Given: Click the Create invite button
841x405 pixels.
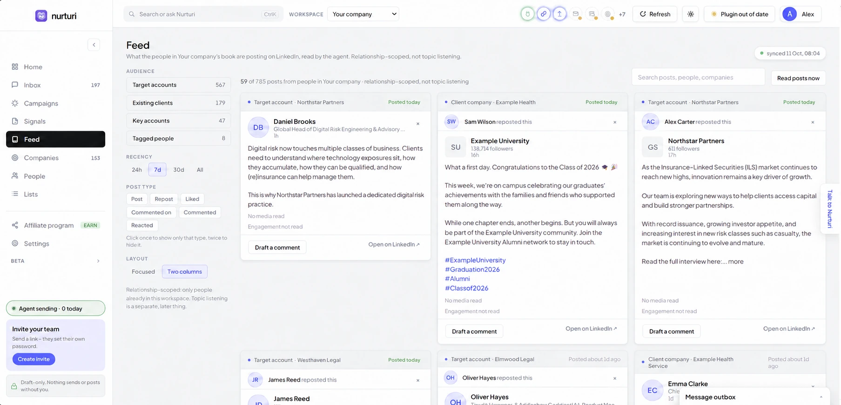Looking at the screenshot, I should click(x=34, y=359).
